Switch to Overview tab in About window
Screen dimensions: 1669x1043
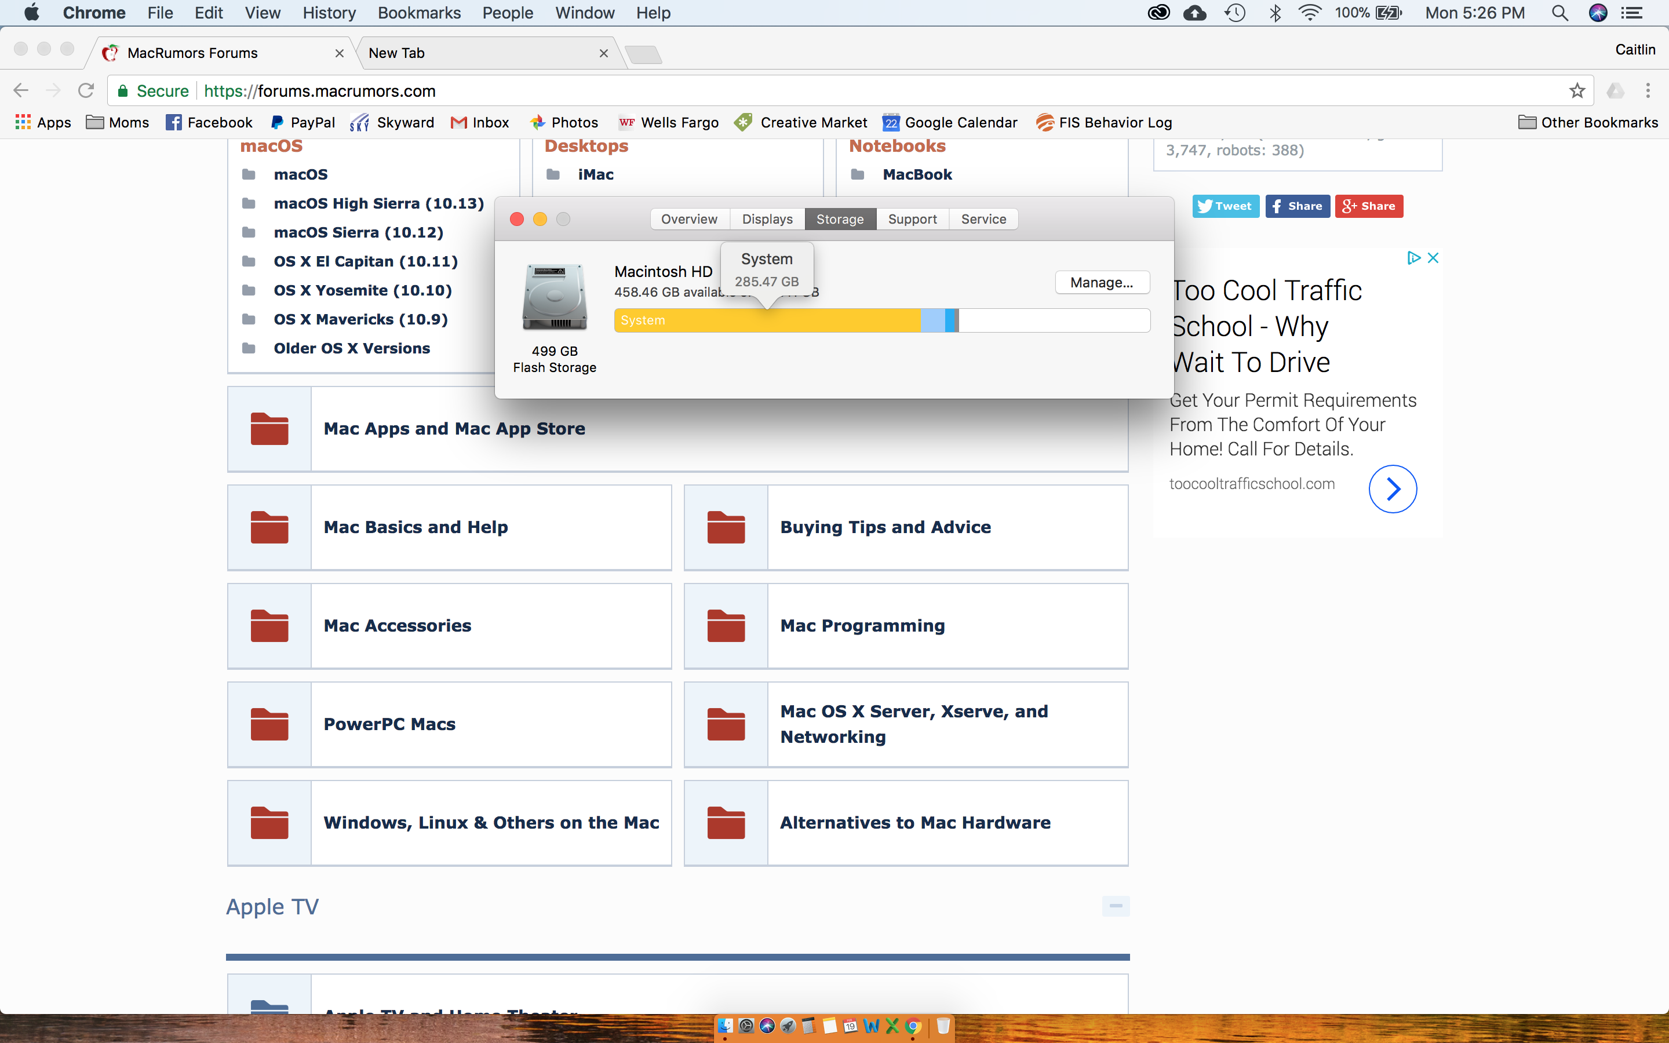689,218
